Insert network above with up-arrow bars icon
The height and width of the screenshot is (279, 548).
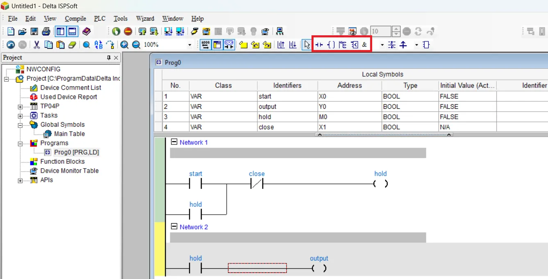point(281,45)
